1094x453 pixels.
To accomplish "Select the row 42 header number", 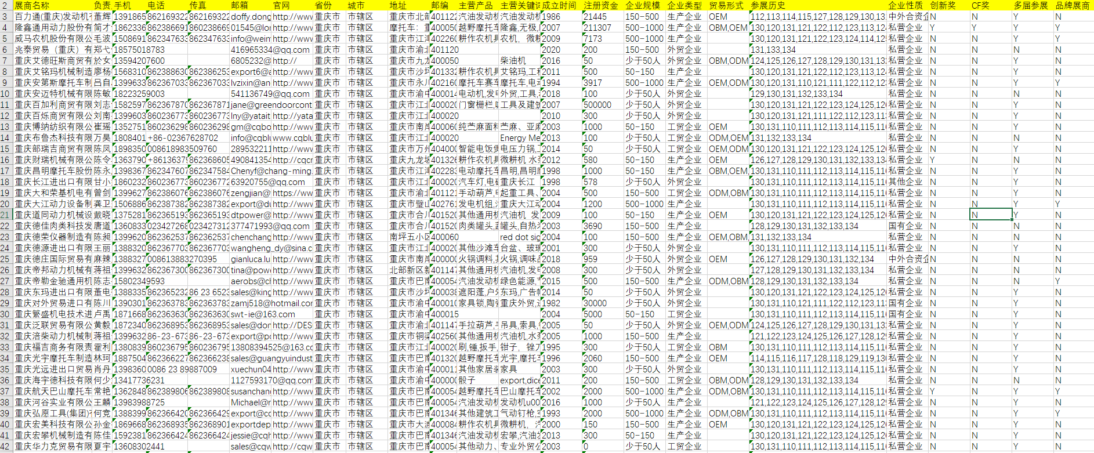I will coord(5,447).
